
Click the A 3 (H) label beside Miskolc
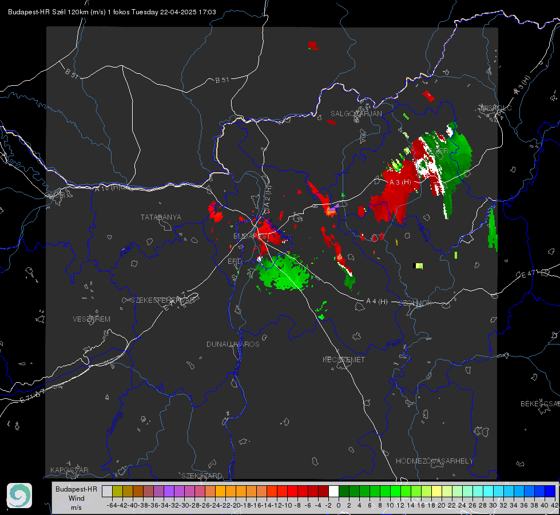523,86
